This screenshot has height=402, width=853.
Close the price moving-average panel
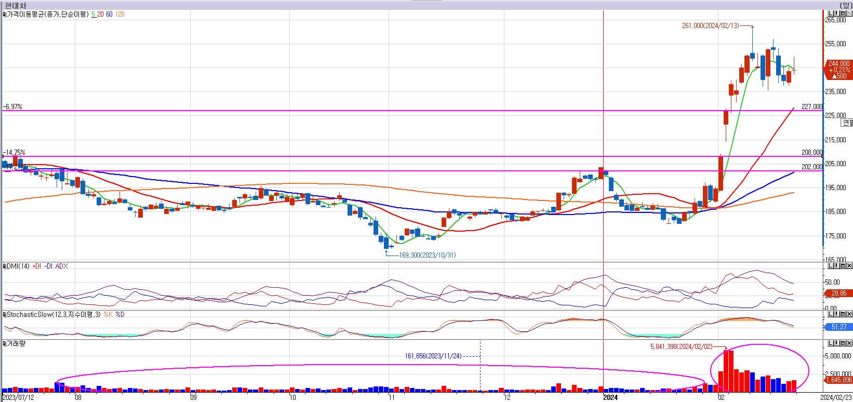click(849, 14)
